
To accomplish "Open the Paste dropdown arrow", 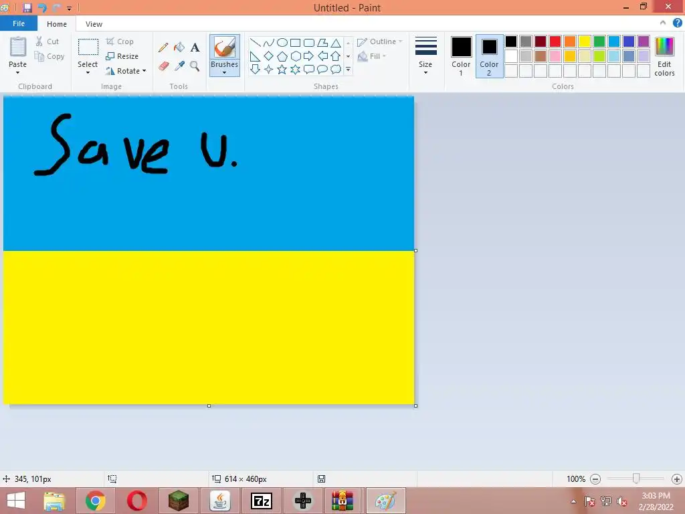I will tap(18, 72).
